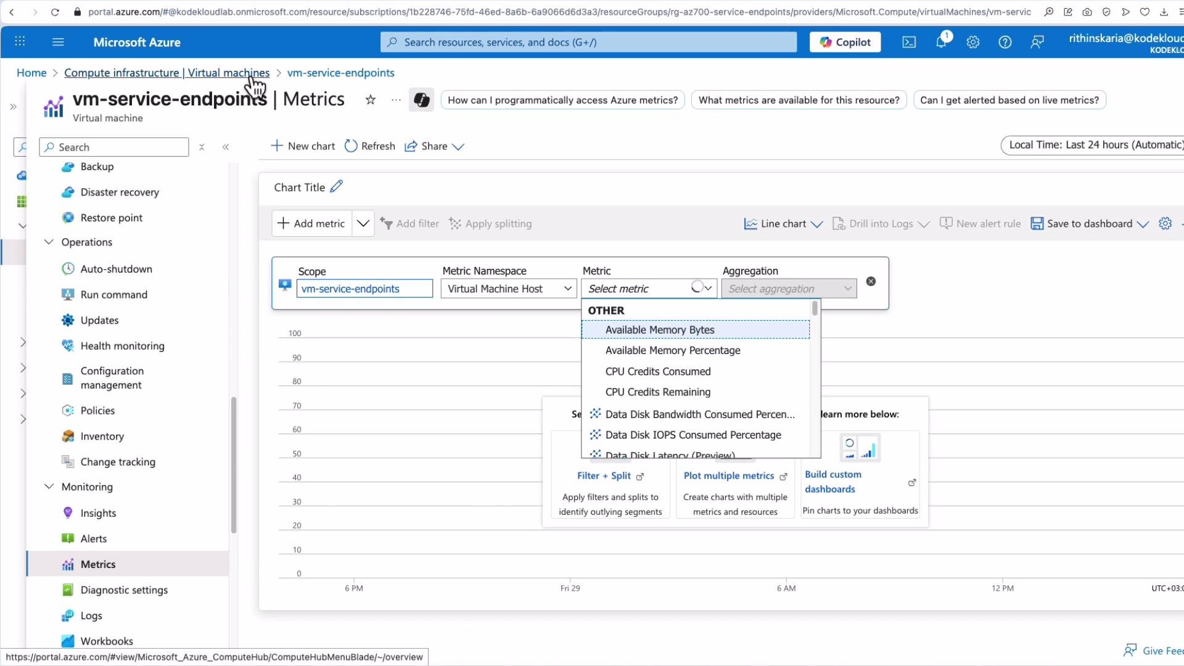Viewport: 1184px width, 666px height.
Task: Open Plot multiple metrics link
Action: tap(729, 476)
